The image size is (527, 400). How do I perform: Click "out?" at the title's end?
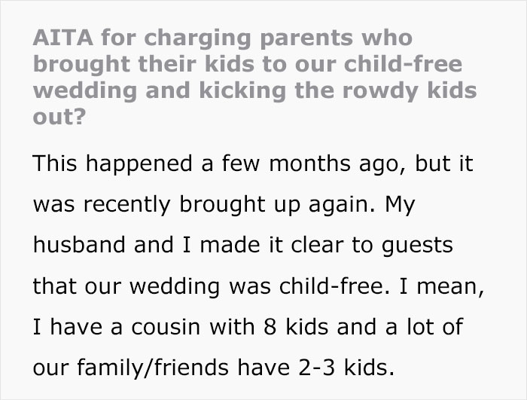[58, 118]
